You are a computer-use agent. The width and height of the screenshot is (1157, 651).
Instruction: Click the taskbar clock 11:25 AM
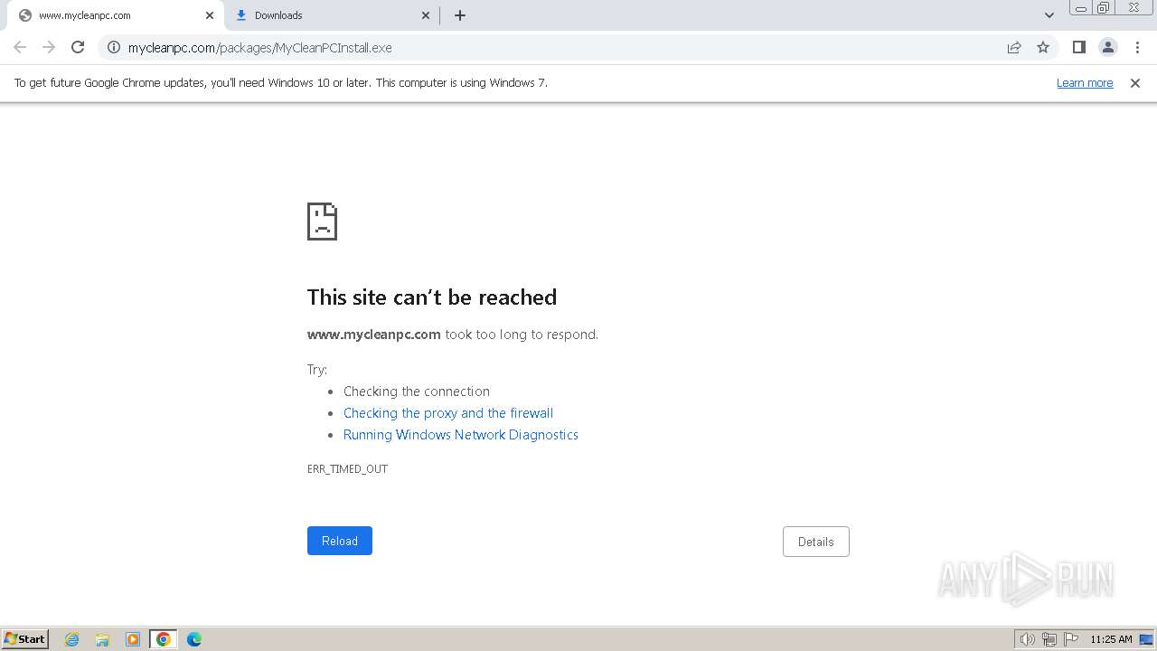pyautogui.click(x=1111, y=639)
